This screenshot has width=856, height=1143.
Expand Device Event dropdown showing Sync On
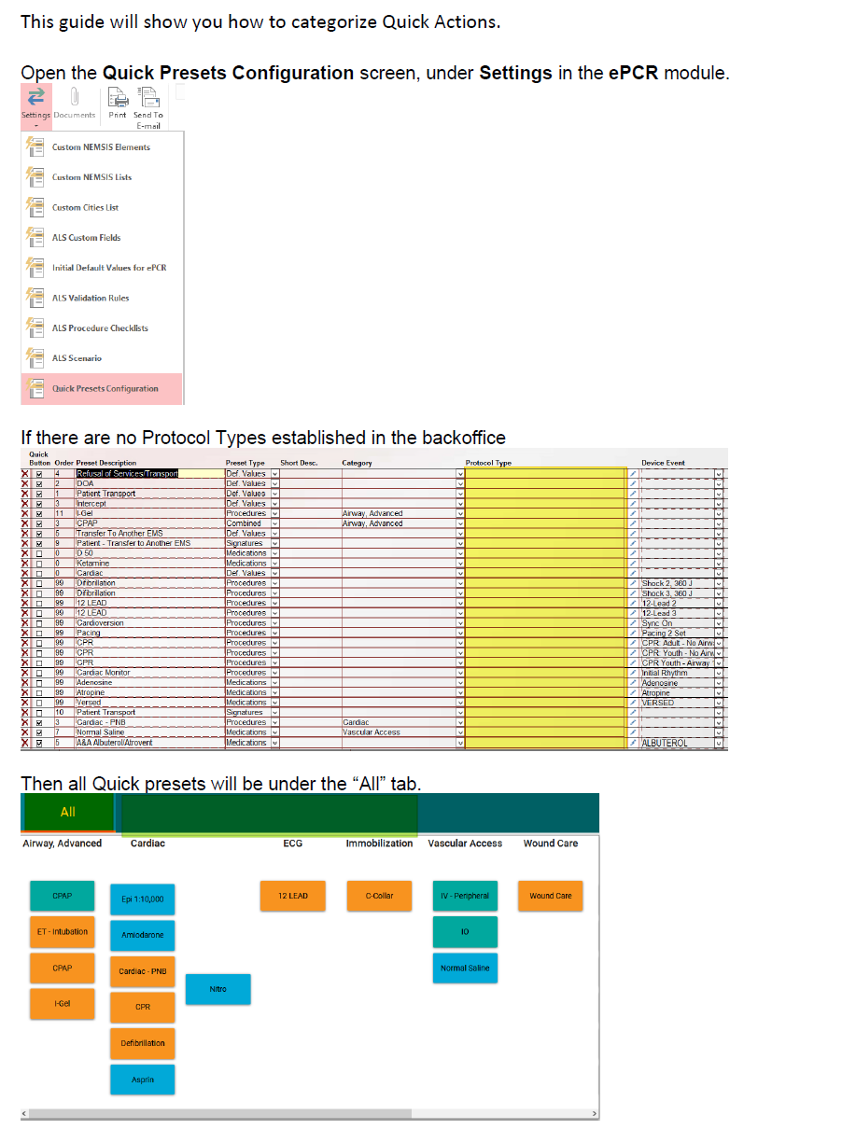pos(719,622)
